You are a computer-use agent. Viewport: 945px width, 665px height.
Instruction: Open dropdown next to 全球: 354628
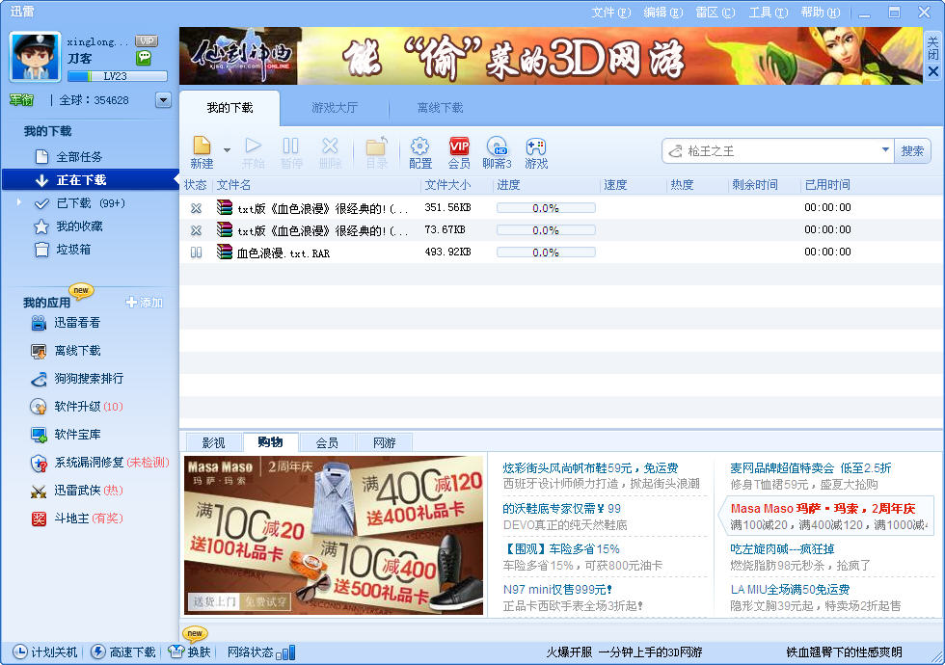pyautogui.click(x=163, y=100)
